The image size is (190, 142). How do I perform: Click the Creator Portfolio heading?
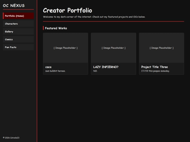[x=68, y=11]
